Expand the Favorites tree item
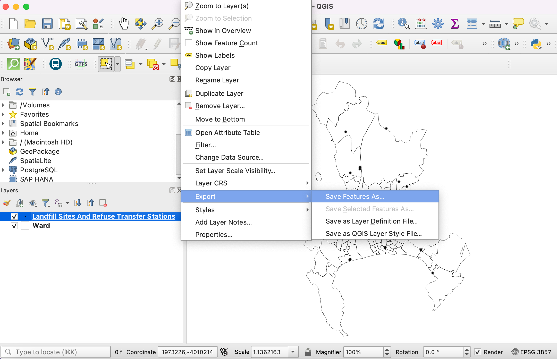Viewport: 557px width, 359px height. [x=3, y=114]
